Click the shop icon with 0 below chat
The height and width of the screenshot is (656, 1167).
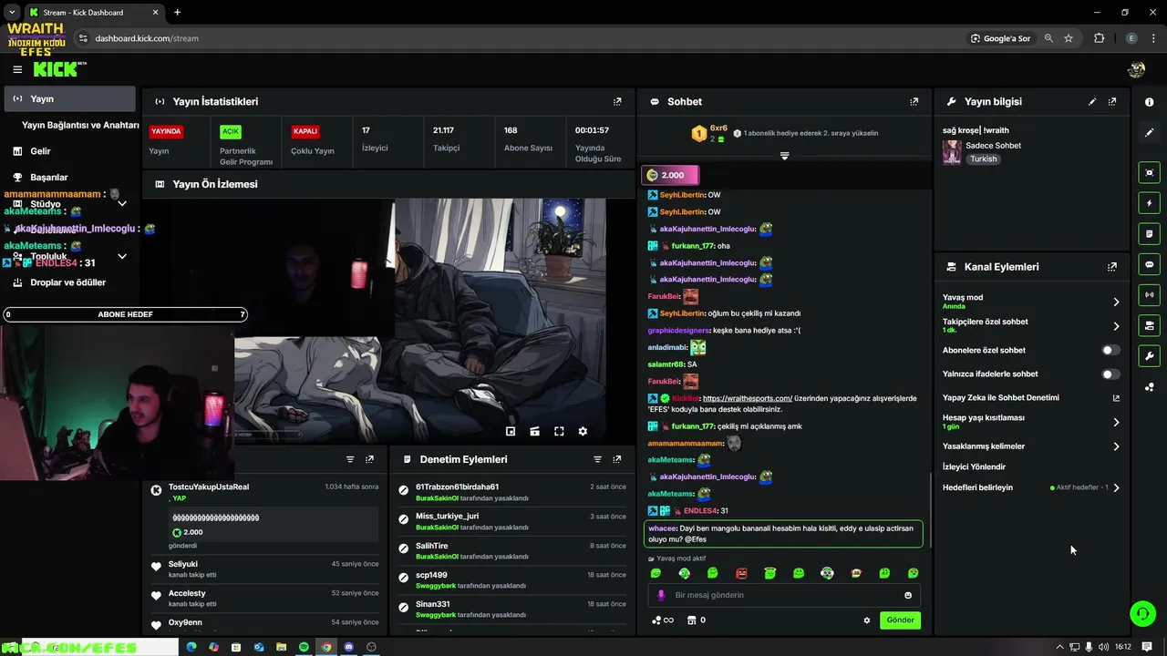pyautogui.click(x=696, y=620)
